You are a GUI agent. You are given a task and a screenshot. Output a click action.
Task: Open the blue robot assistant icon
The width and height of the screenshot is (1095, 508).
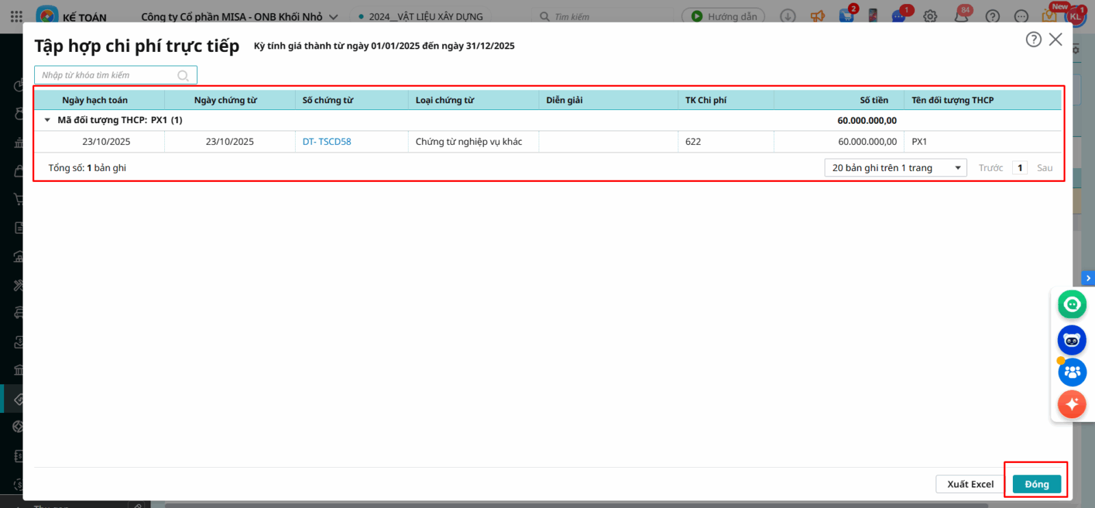[1072, 340]
